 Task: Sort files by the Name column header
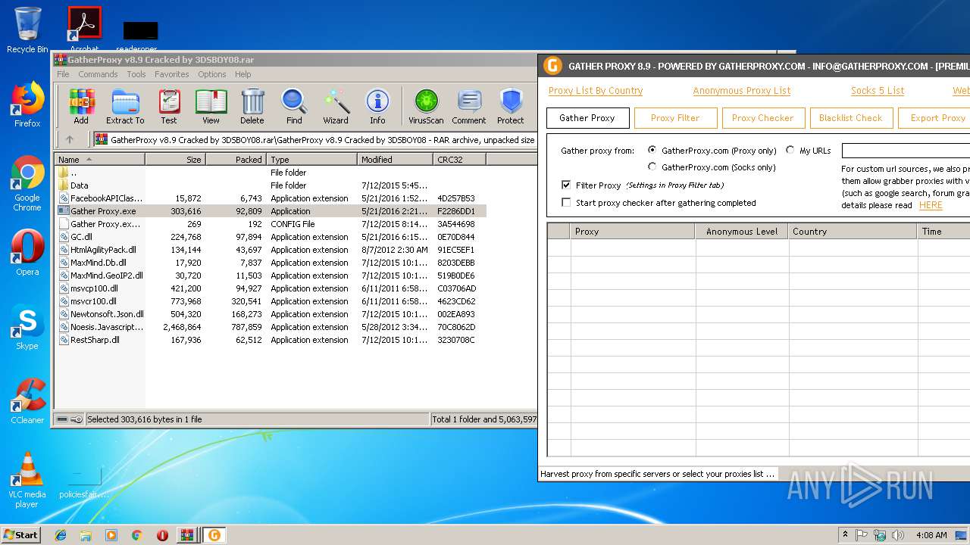100,159
